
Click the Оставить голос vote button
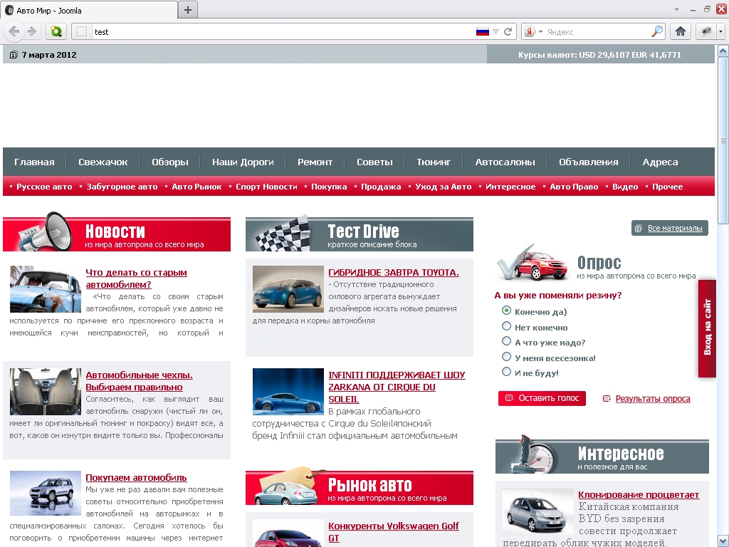[x=542, y=398]
